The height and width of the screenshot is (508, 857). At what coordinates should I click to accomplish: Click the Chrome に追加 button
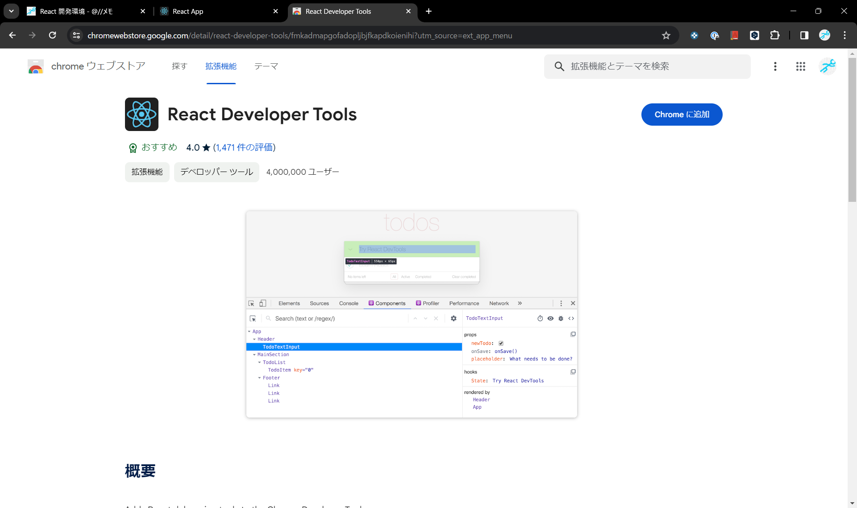coord(682,114)
